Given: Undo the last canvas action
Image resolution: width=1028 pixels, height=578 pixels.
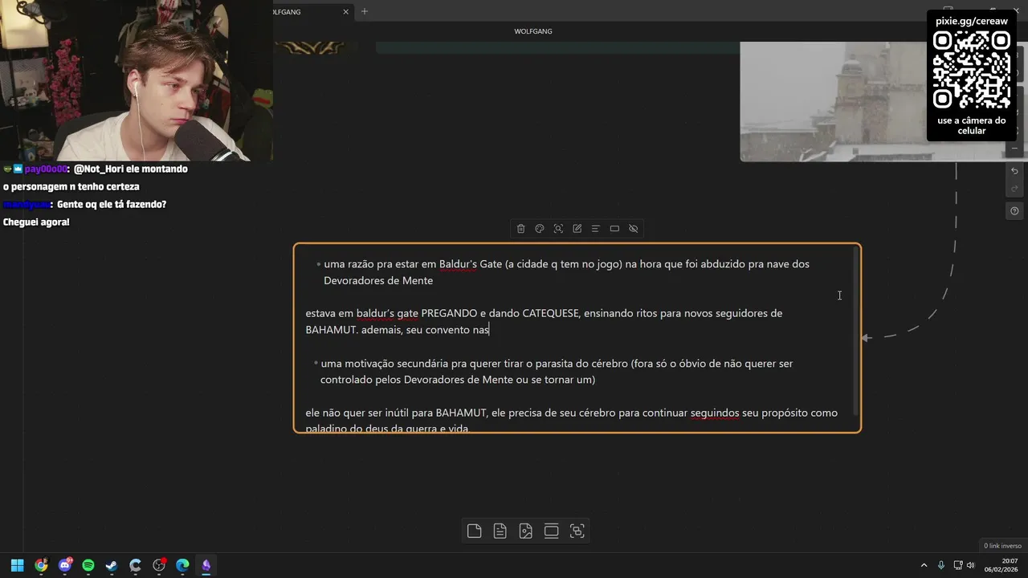Looking at the screenshot, I should pyautogui.click(x=1014, y=171).
